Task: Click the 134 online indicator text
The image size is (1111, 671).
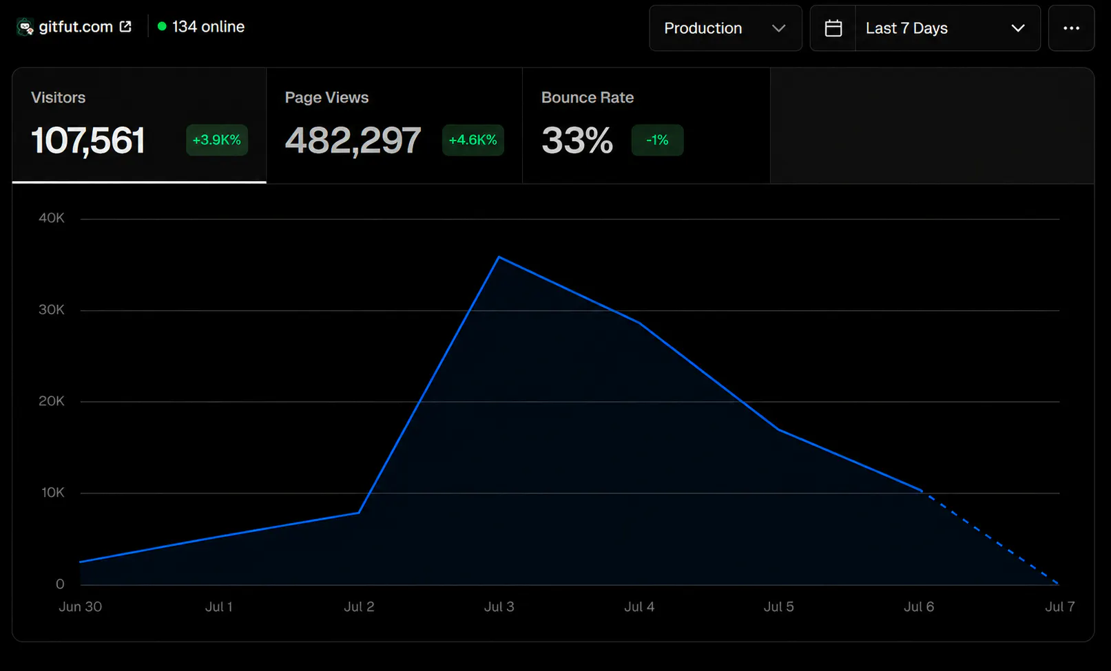Action: pos(208,27)
